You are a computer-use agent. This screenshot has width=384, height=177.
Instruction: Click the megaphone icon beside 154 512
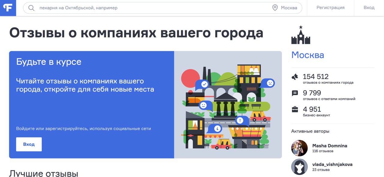[295, 77]
